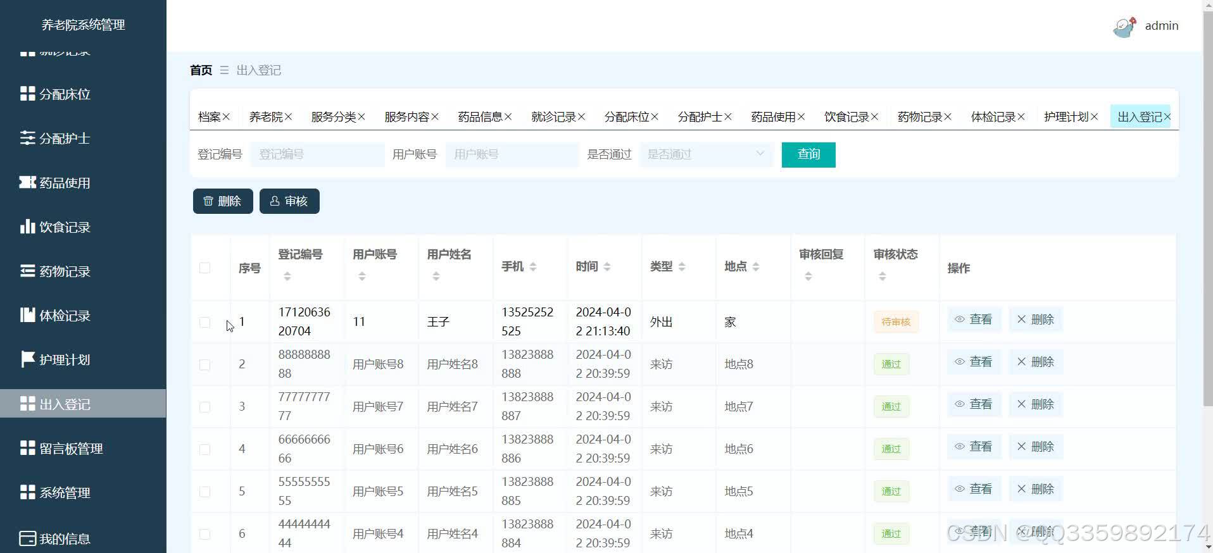This screenshot has width=1213, height=553.
Task: Close the 养老院 tab with its X
Action: point(288,117)
